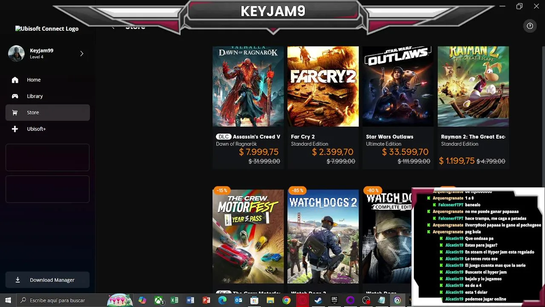Open the Windows Start menu
The image size is (545, 307).
(8, 300)
